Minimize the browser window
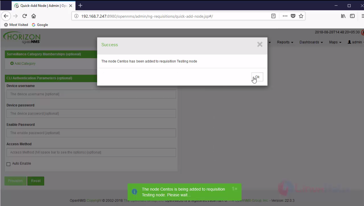The height and width of the screenshot is (206, 364). click(x=336, y=5)
